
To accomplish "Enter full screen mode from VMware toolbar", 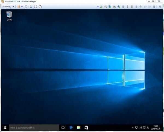I will tap(35, 6).
